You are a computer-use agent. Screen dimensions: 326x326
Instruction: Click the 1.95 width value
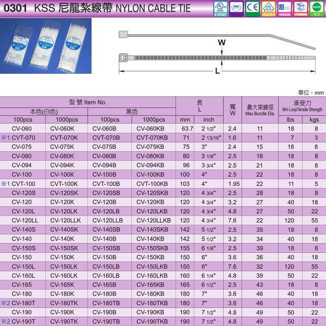tap(234, 184)
